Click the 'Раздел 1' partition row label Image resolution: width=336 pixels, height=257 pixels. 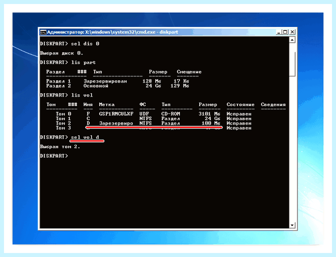[58, 81]
